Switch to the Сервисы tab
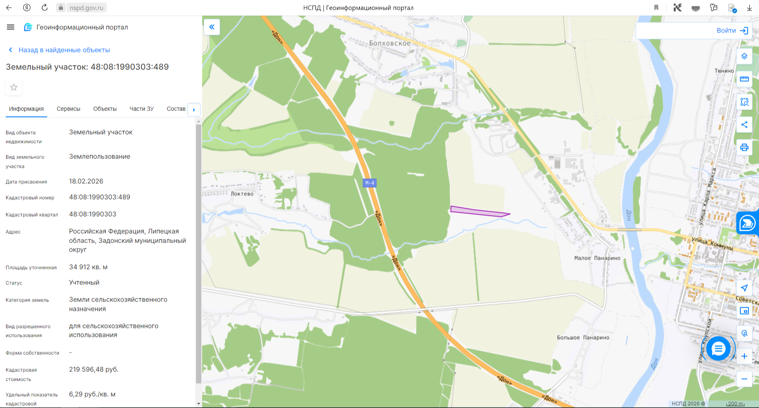 point(69,109)
